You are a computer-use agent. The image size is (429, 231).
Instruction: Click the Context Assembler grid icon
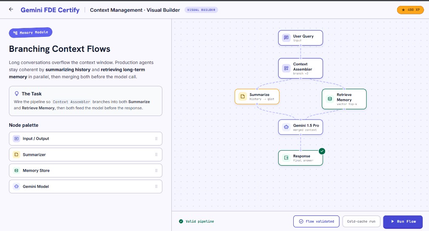[x=286, y=68]
